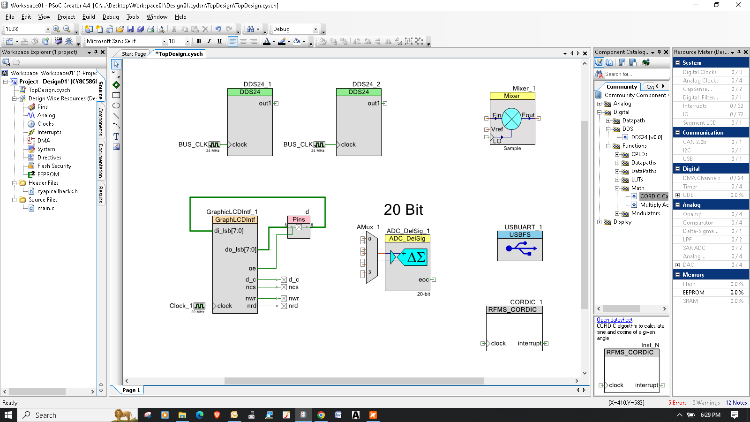This screenshot has height=422, width=750.
Task: Click the 5 Errors status indicator
Action: (x=677, y=403)
